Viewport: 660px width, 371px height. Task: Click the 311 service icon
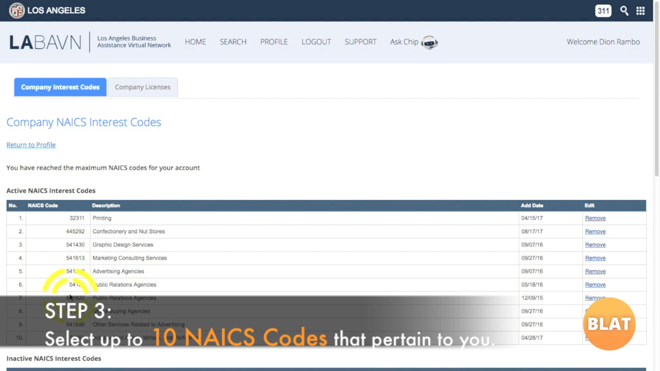point(603,11)
